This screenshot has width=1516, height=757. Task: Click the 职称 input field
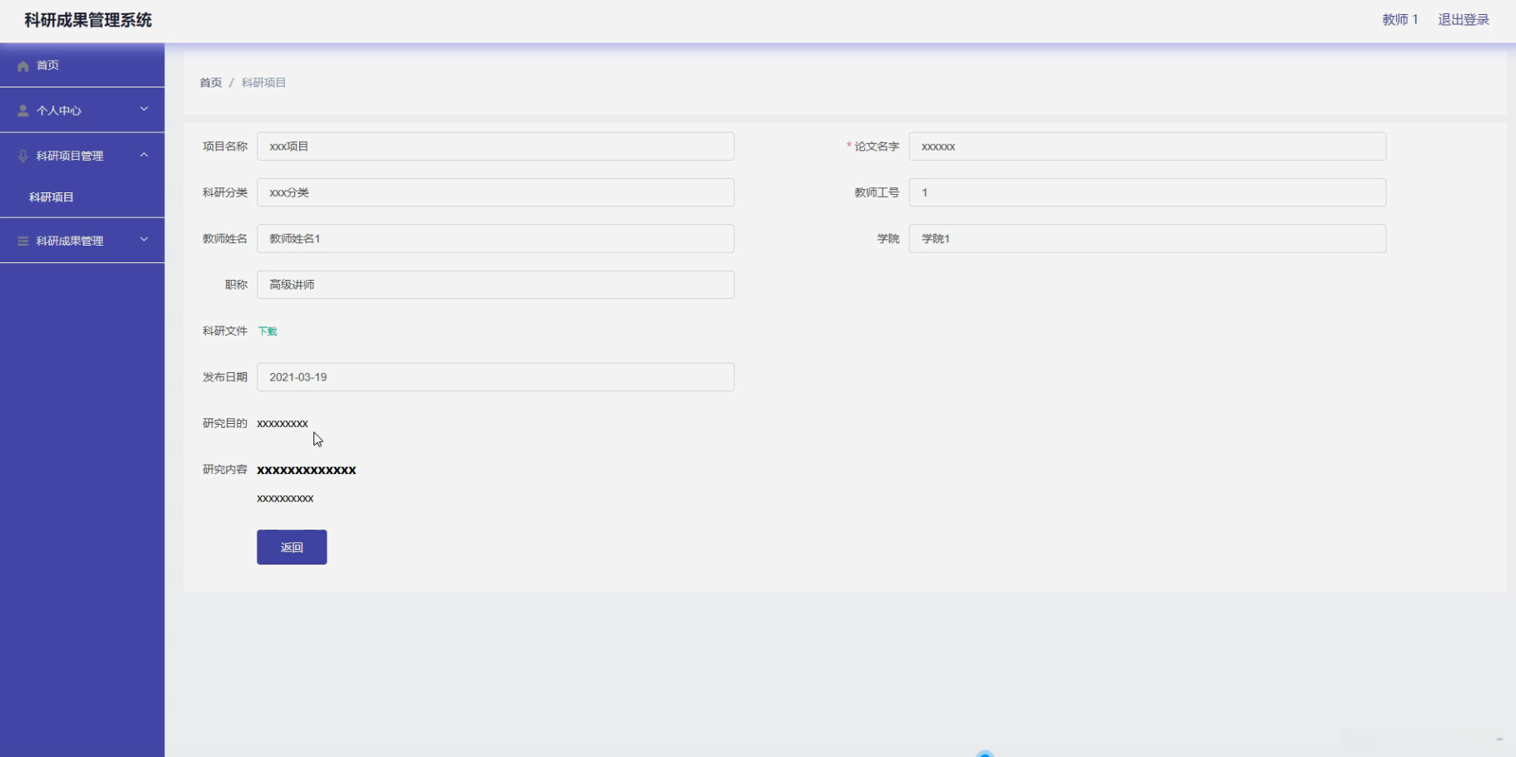[495, 285]
